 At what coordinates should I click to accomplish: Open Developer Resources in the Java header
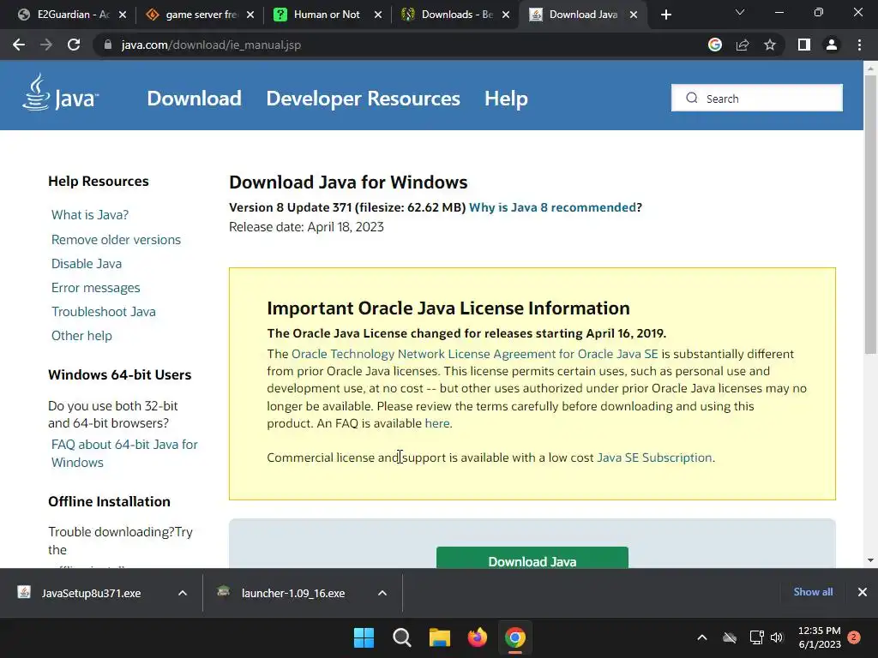tap(363, 99)
